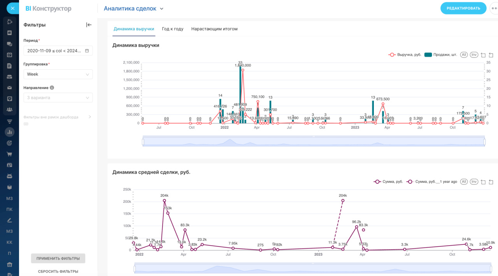Click the РЕДАКТИРОВАТЬ button
Screen dimensions: 498x276
(463, 8)
